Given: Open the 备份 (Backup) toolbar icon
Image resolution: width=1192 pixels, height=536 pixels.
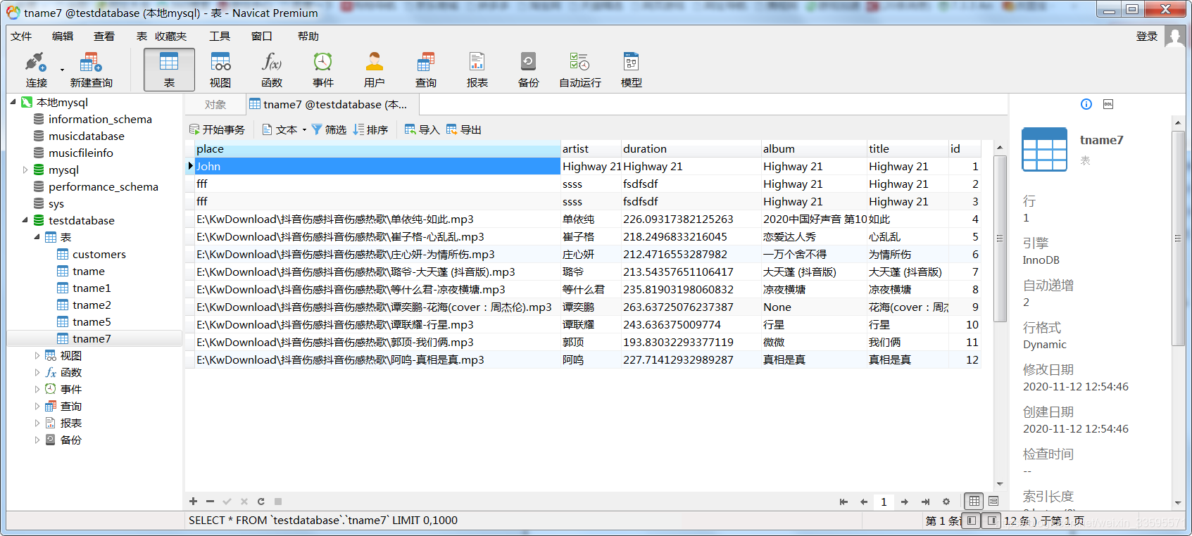Looking at the screenshot, I should click(x=528, y=70).
